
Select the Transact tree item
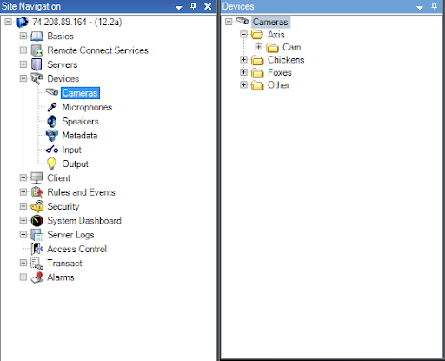click(x=64, y=264)
